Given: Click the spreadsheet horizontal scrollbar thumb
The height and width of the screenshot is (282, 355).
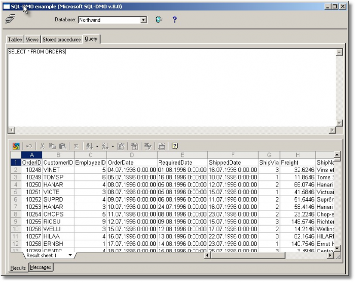Looking at the screenshot, I should (247, 256).
